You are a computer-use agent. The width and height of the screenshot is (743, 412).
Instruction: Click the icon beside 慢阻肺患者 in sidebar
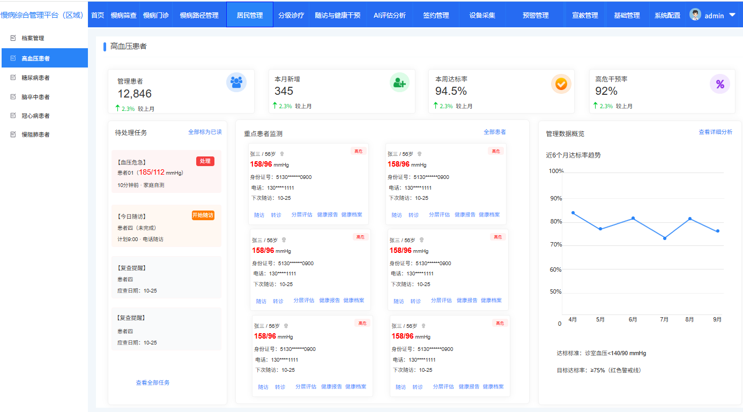click(13, 134)
